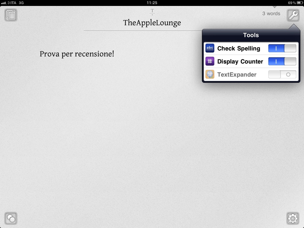This screenshot has height=228, width=304.
Task: Tap the title formatting T icon
Action: (152, 12)
